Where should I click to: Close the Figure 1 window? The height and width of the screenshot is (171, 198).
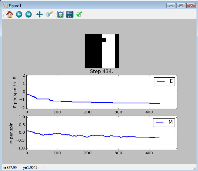[191, 6]
